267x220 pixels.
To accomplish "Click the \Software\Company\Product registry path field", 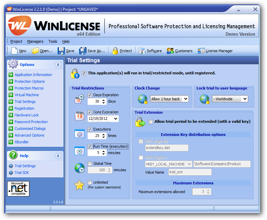I will 222,164.
